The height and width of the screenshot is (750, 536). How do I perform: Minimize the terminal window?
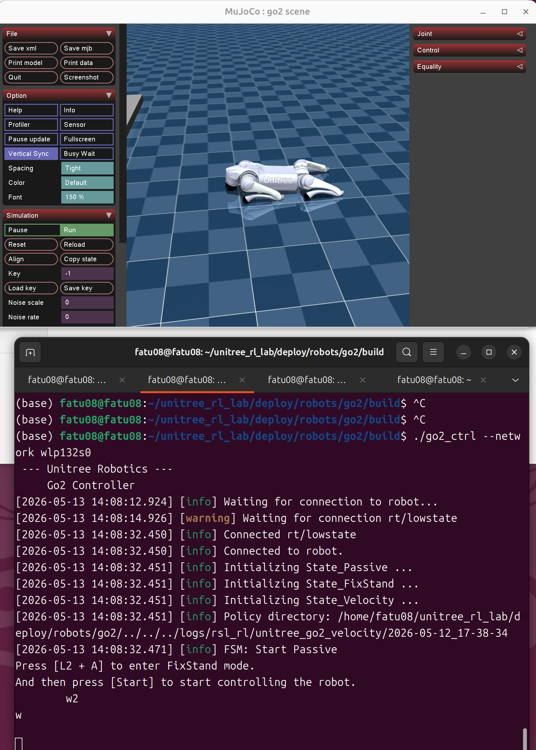[x=463, y=352]
